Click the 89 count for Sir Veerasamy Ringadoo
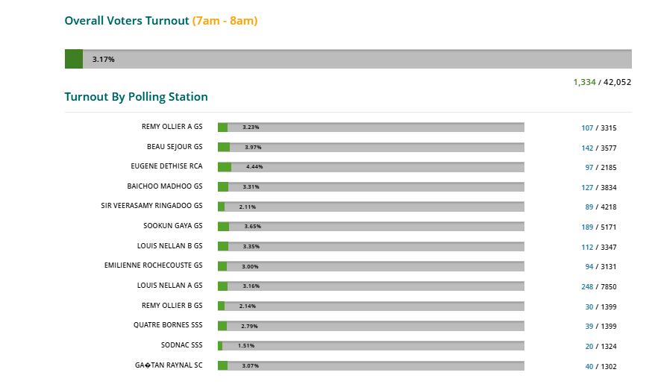This screenshot has height=387, width=661. pyautogui.click(x=589, y=207)
